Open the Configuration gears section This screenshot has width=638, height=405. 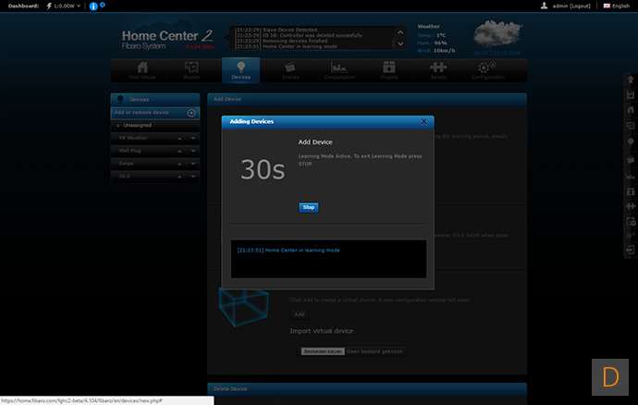click(487, 70)
